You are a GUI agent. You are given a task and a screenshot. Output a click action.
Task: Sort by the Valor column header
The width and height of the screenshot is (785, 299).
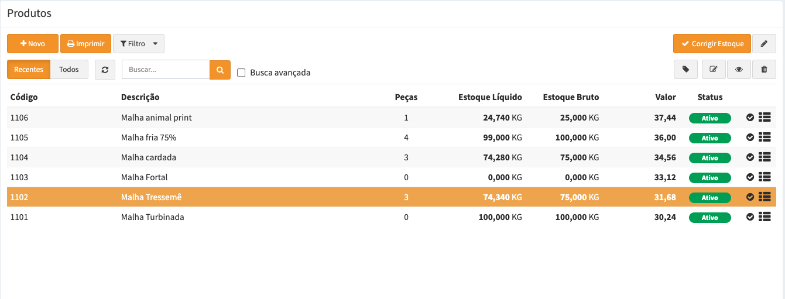665,97
